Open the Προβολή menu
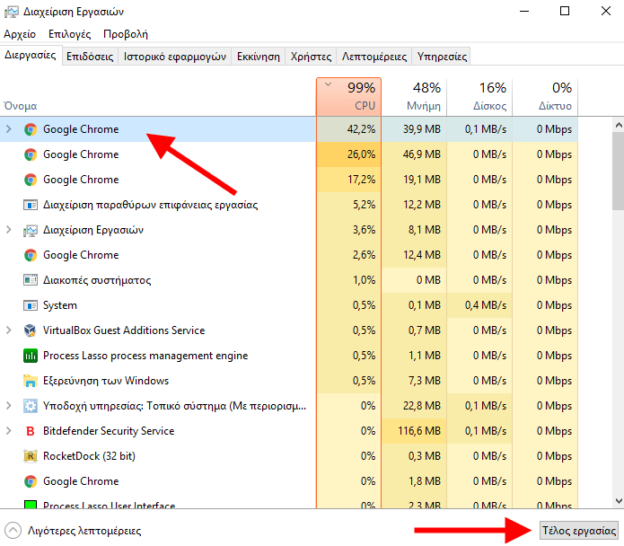624x546 pixels. point(126,34)
